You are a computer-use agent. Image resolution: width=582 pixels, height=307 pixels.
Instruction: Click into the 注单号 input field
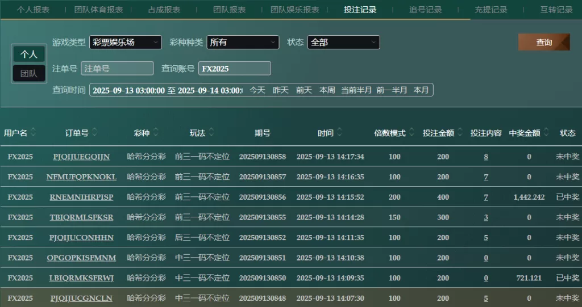[x=117, y=68]
